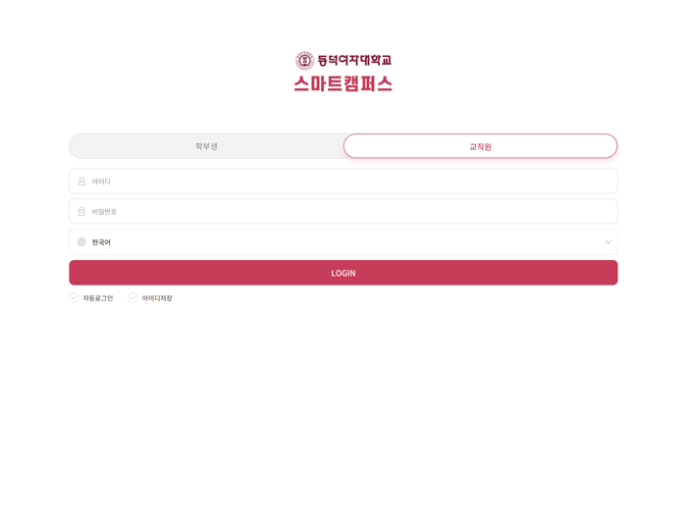Toggle the 아이디저장 checkbox
Viewport: 687px width, 515px height.
[132, 298]
